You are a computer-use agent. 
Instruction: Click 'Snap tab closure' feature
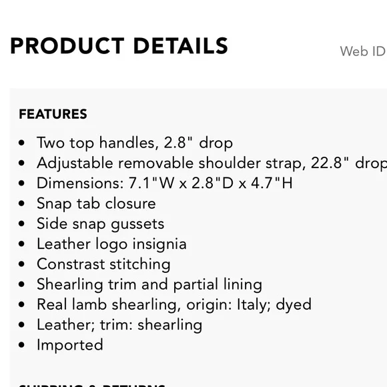96,204
